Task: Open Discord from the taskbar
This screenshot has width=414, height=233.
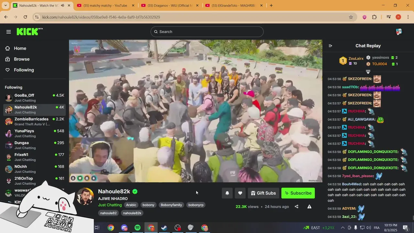Action: [x=124, y=228]
